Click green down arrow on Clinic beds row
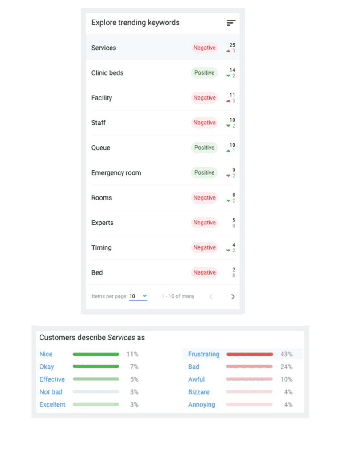The width and height of the screenshot is (341, 455). (228, 76)
